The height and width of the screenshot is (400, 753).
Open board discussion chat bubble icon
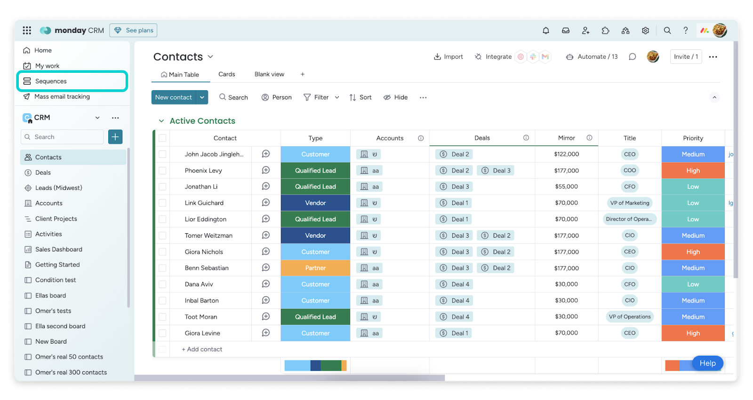[x=633, y=57]
